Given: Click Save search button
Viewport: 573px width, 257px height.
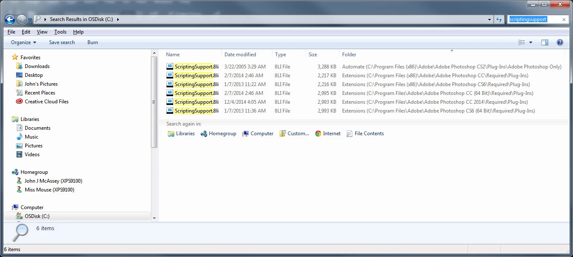Looking at the screenshot, I should tap(62, 42).
